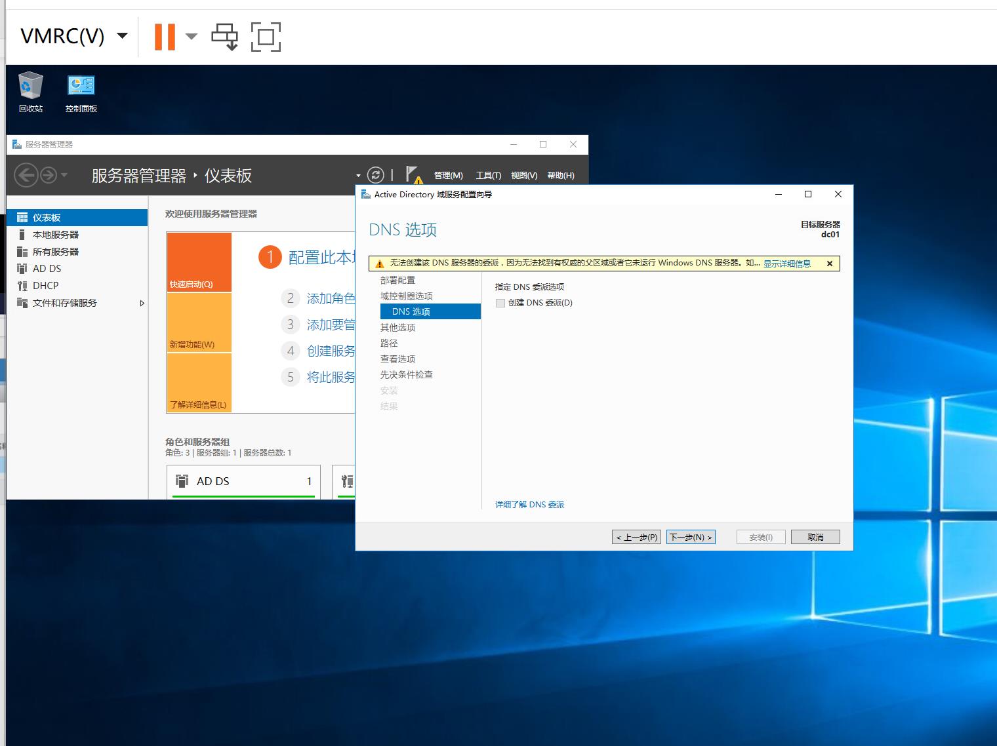The height and width of the screenshot is (746, 997).
Task: Expand the 文件和存储服务 arrow
Action: tap(142, 303)
